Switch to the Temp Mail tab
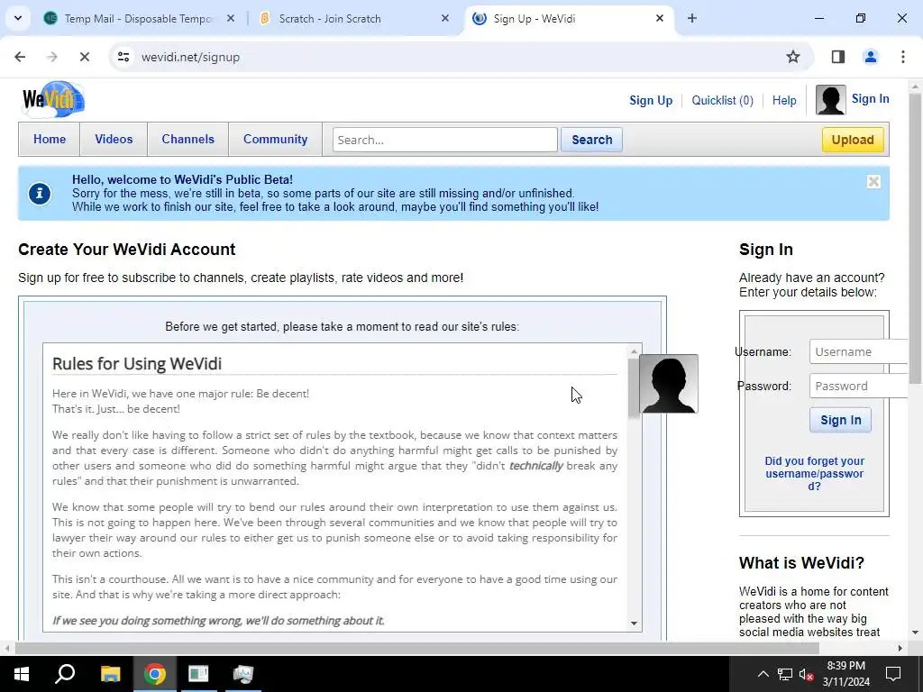The width and height of the screenshot is (923, 692). click(x=140, y=18)
